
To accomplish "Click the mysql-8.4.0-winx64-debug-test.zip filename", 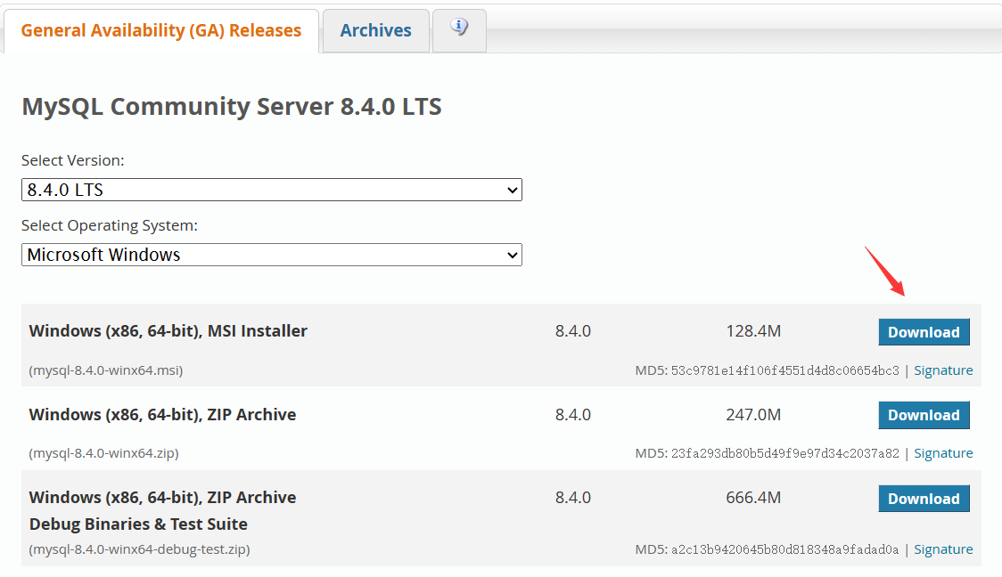I will tap(139, 549).
